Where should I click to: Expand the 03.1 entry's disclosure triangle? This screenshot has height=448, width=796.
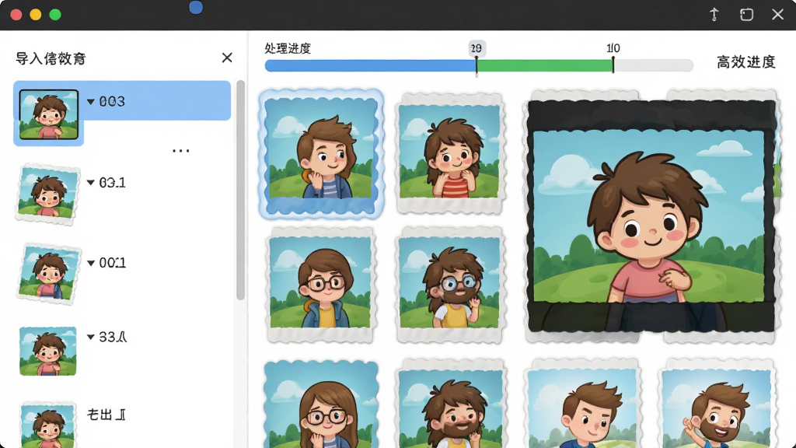point(91,182)
